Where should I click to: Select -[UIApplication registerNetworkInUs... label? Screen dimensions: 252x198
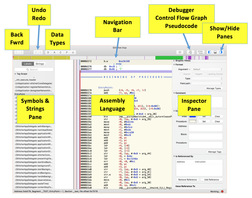[x=33, y=87]
